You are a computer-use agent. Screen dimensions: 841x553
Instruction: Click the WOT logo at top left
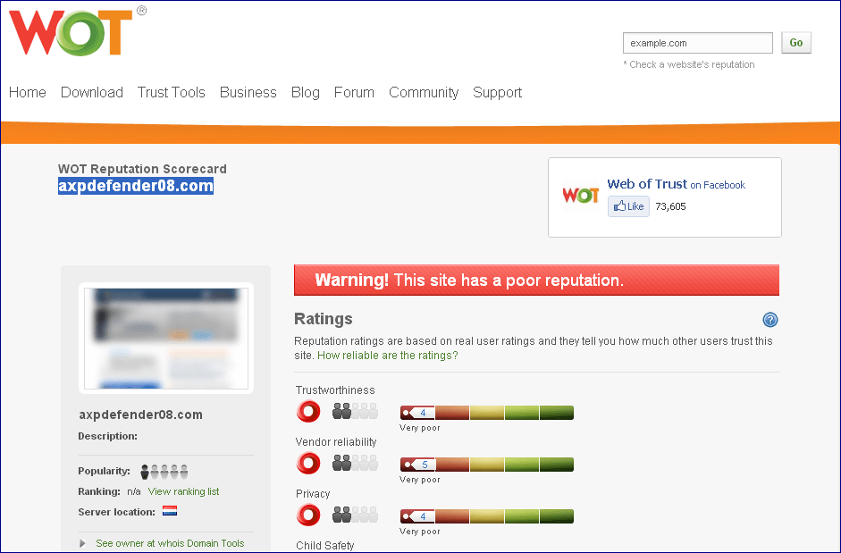[77, 31]
